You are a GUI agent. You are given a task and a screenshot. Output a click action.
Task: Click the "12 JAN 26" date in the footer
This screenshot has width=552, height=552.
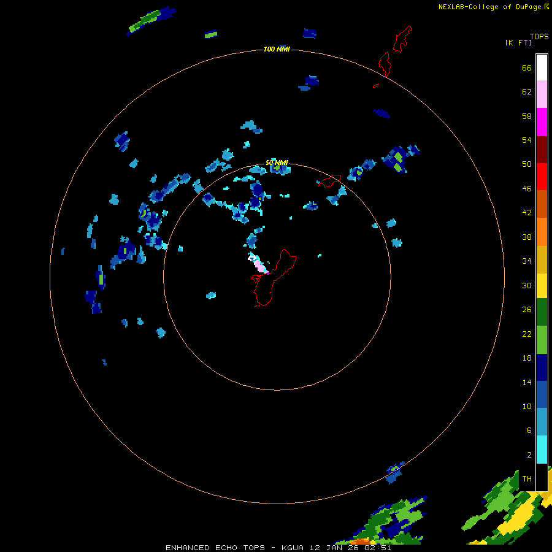click(x=335, y=548)
